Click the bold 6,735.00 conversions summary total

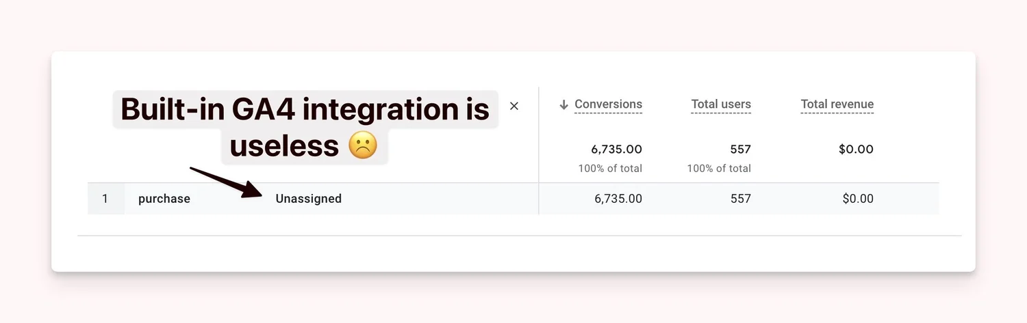[616, 149]
